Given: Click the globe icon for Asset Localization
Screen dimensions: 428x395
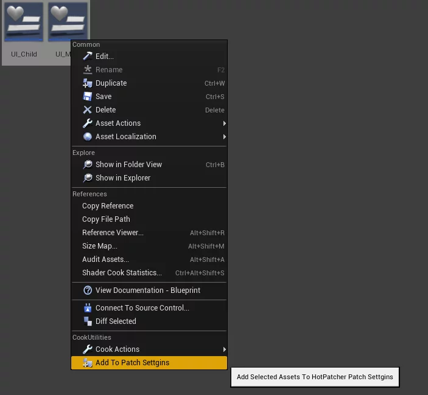Looking at the screenshot, I should pos(88,137).
